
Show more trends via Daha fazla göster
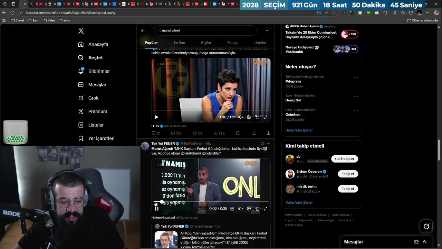[x=299, y=130]
